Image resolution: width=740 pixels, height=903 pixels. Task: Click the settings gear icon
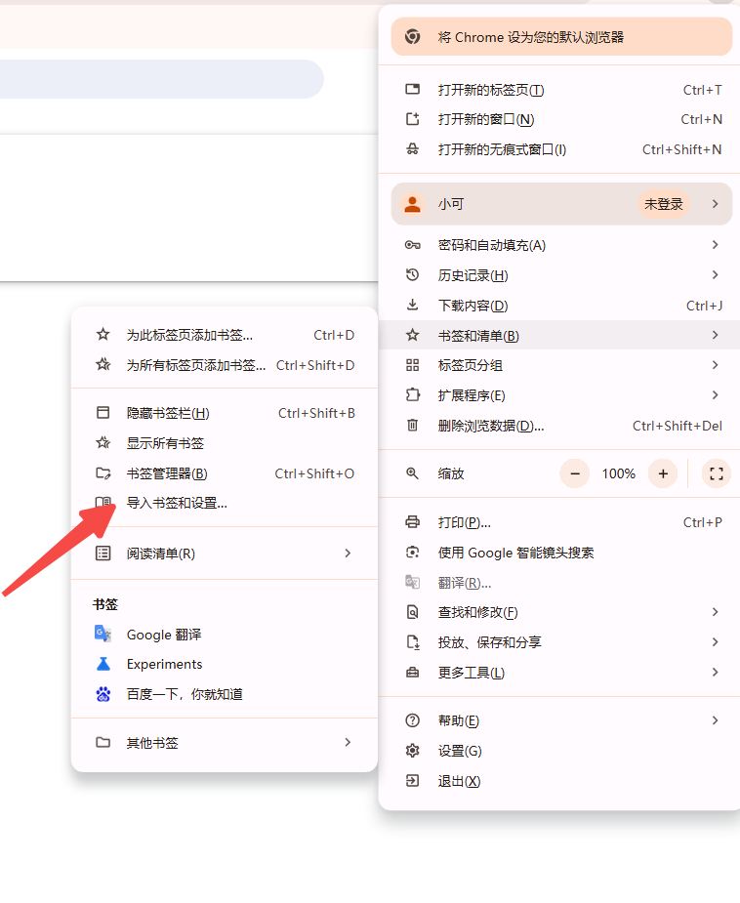coord(412,751)
